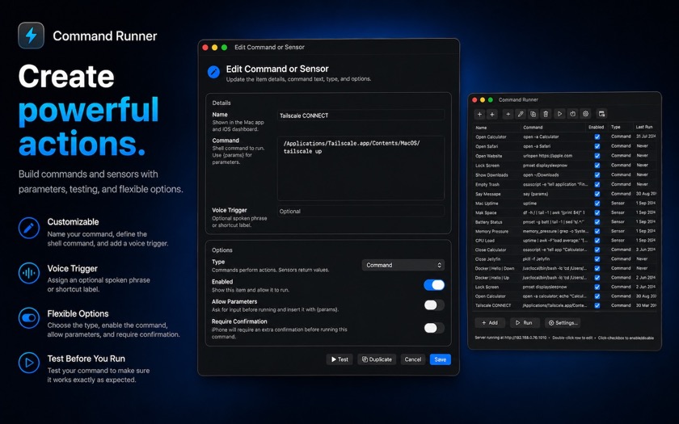
Task: Click the Enabled column header in the table
Action: (596, 127)
